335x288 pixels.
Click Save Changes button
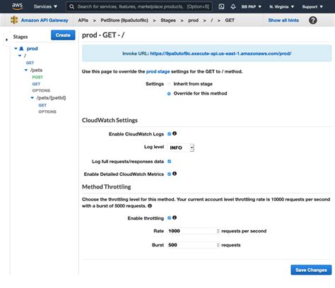click(311, 270)
